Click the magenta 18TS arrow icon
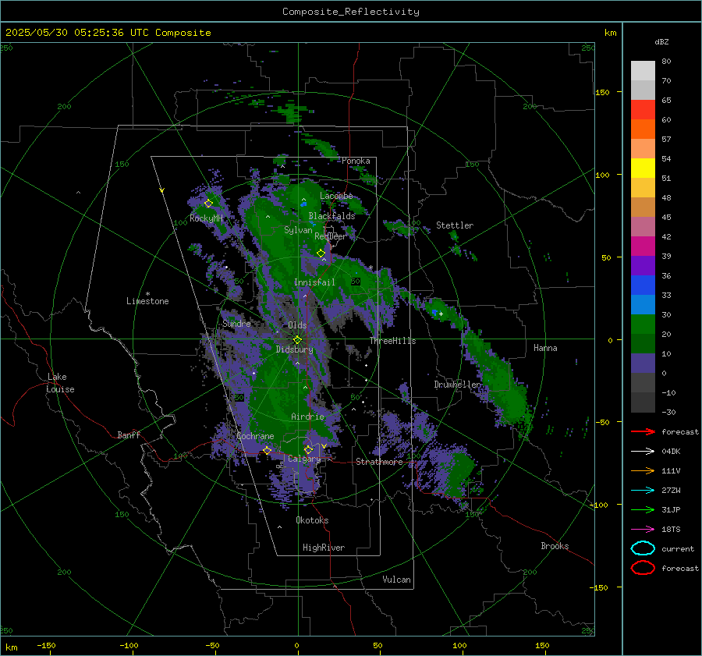This screenshot has height=656, width=702. coord(643,530)
